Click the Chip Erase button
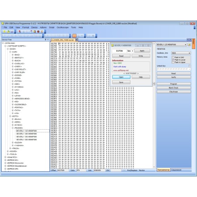This screenshot has width=197, height=197. pos(174,92)
